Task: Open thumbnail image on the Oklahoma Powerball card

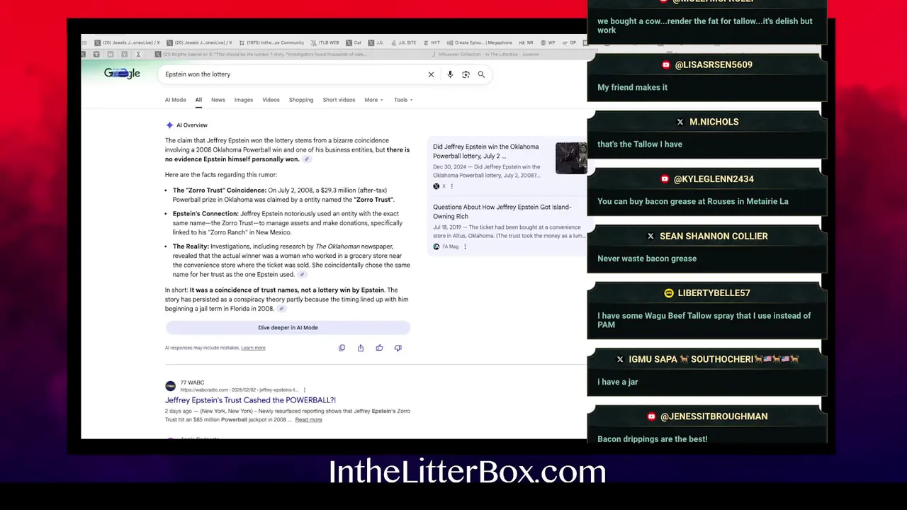Action: pyautogui.click(x=570, y=158)
